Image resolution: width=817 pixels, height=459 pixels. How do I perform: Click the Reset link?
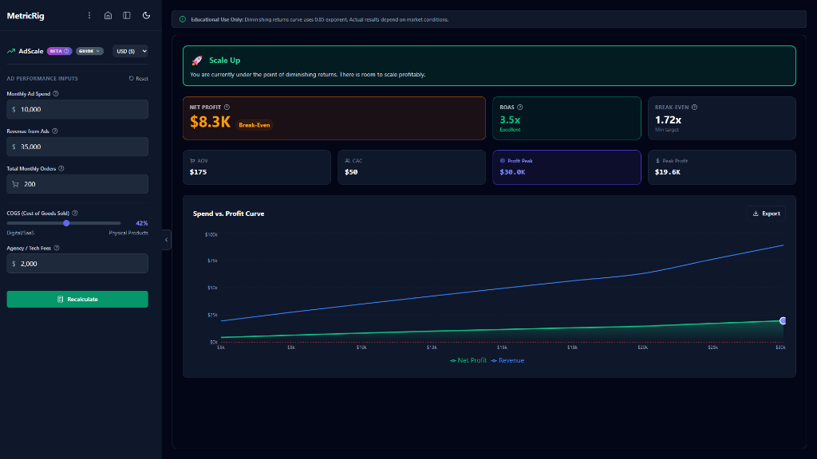[138, 79]
